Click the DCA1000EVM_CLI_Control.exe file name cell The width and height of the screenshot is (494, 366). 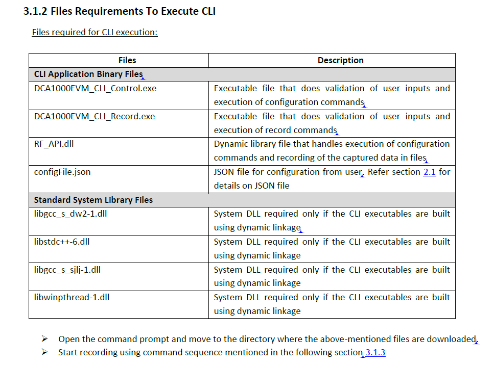pyautogui.click(x=96, y=88)
